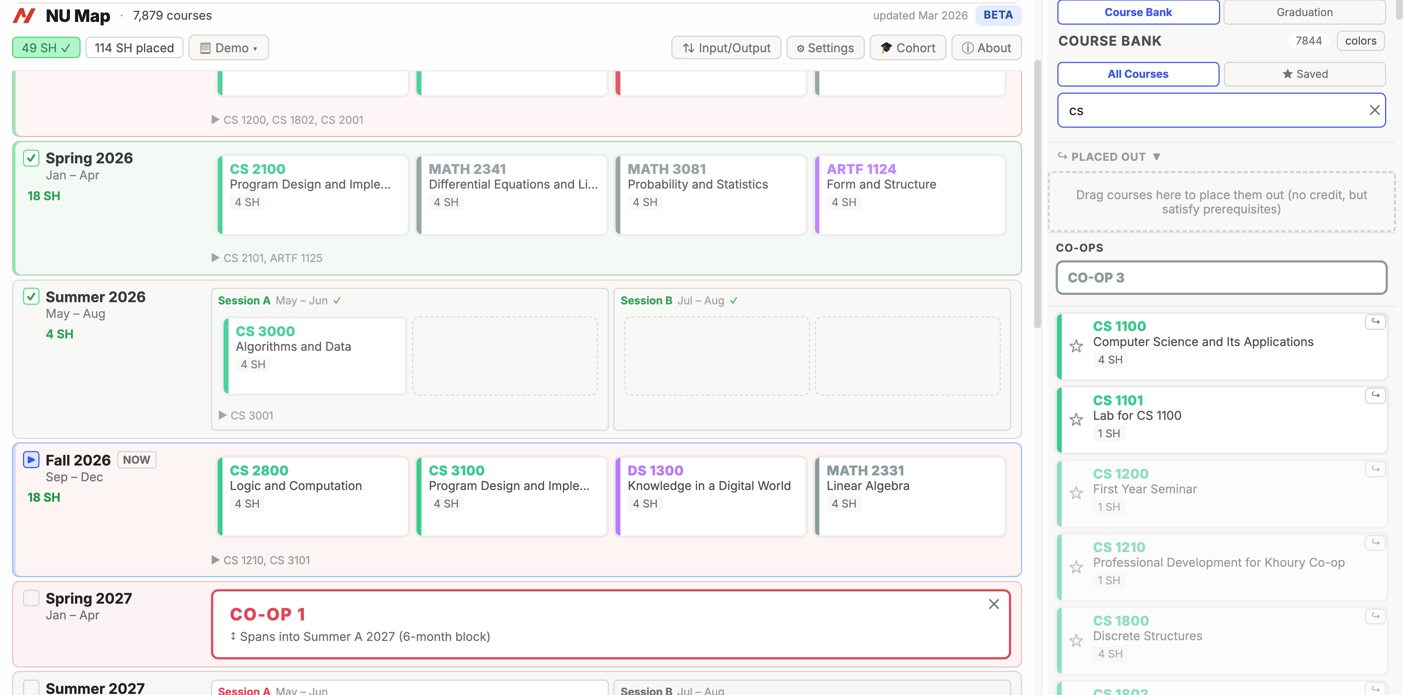Select the MATH 2341 course card
This screenshot has height=695, width=1403.
coord(512,195)
